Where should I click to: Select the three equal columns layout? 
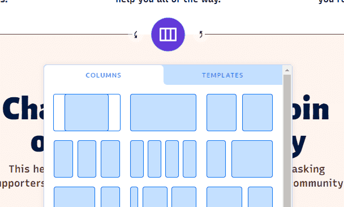pyautogui.click(x=87, y=159)
